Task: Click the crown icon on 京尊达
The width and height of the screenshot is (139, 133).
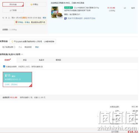Action: tap(31, 4)
